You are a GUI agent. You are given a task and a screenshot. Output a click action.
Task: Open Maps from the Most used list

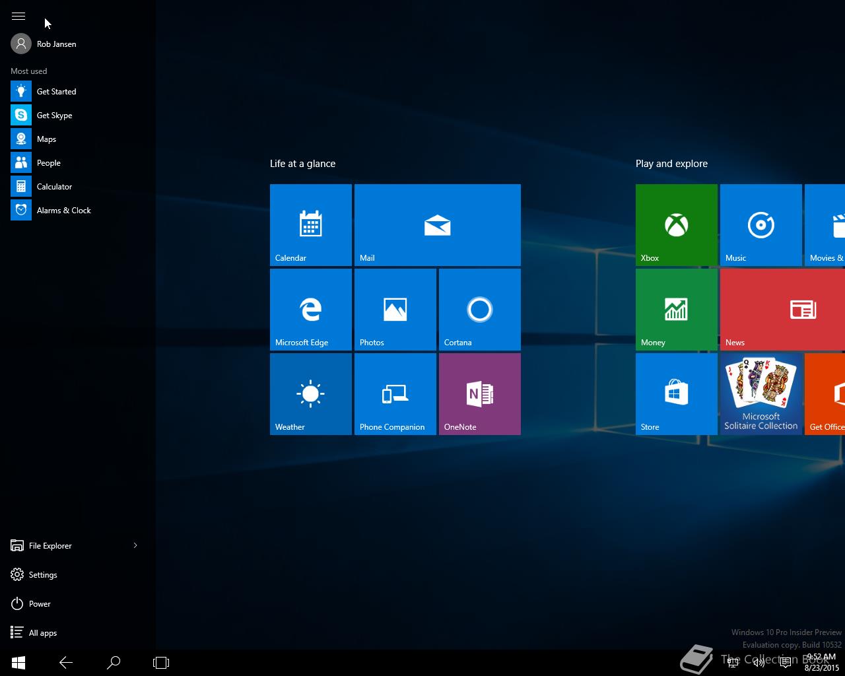pos(78,139)
